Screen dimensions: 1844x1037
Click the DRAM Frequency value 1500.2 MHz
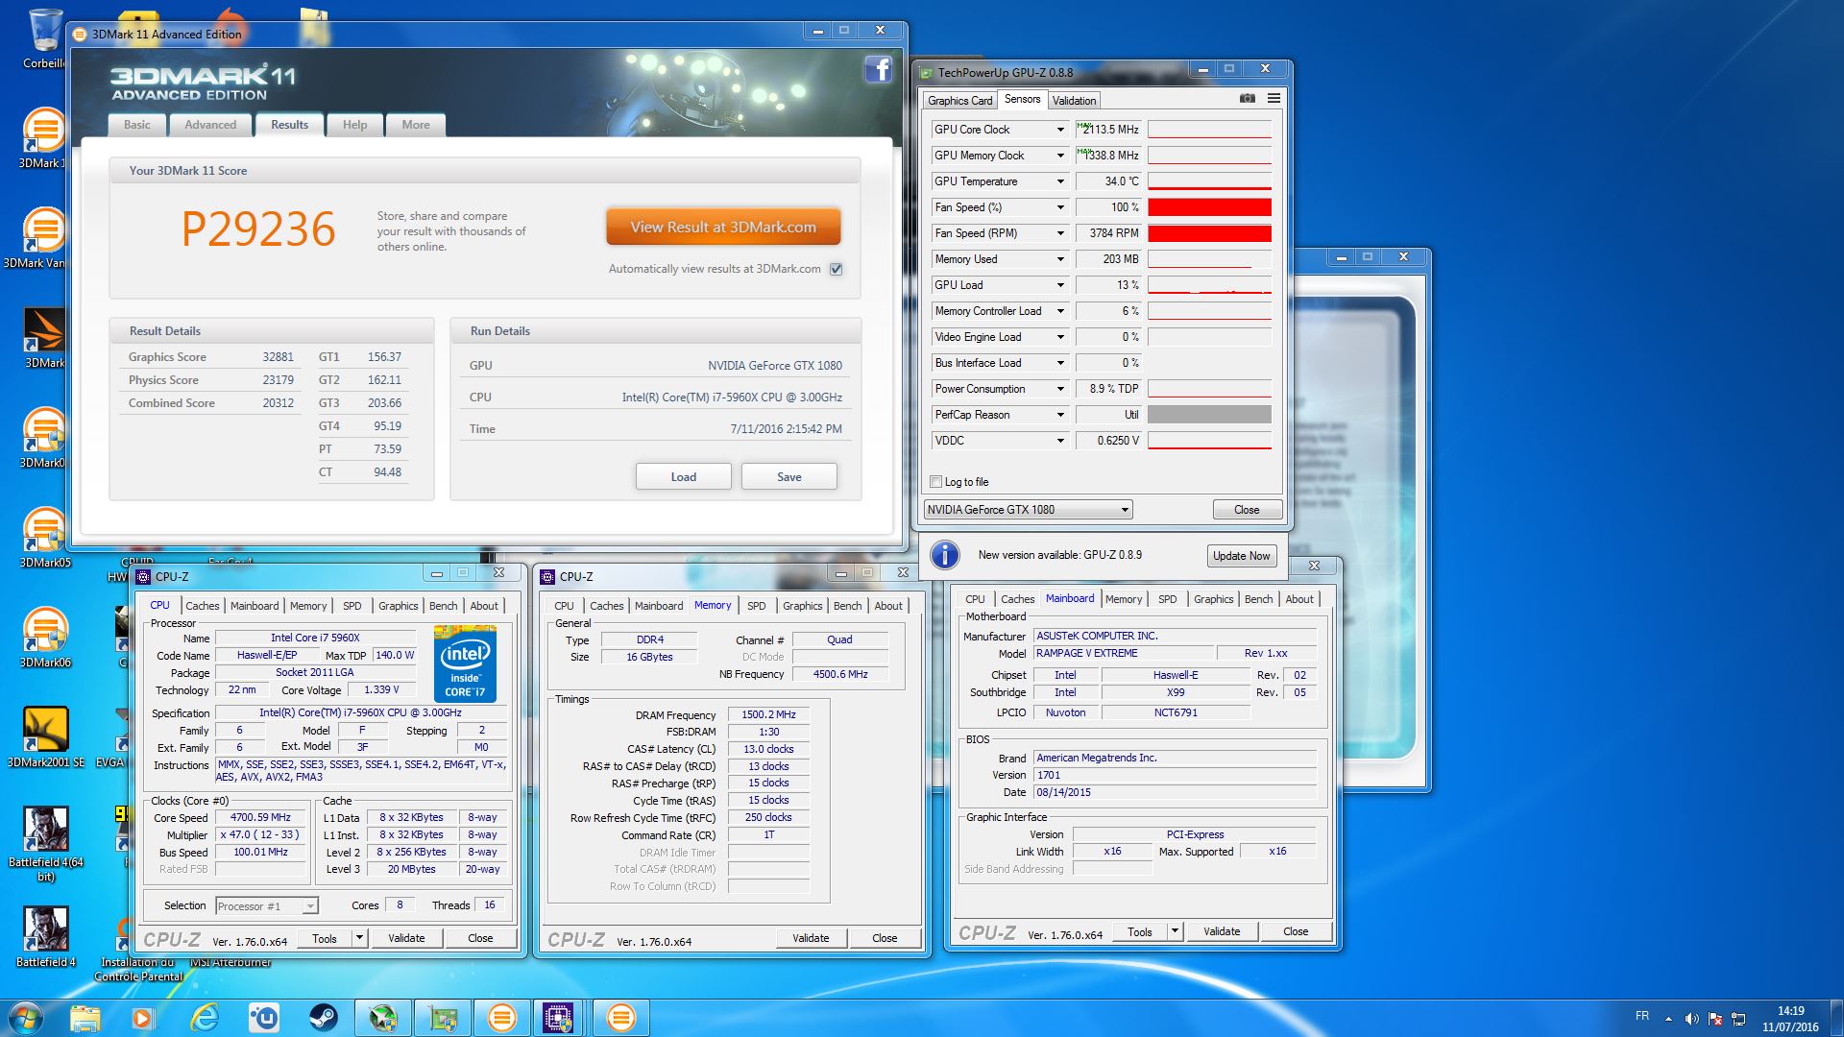point(769,715)
